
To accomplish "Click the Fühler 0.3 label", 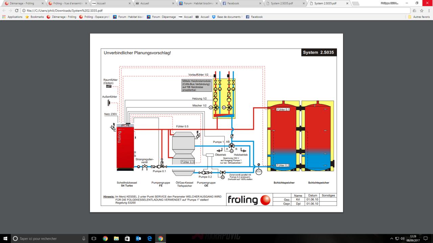I will (x=187, y=162).
